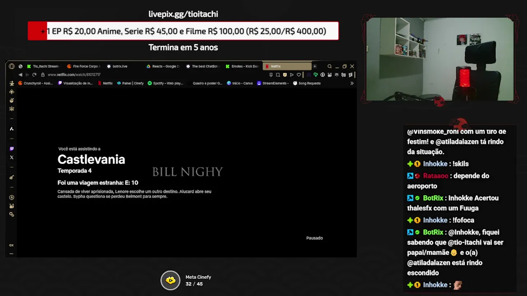Click the send flow arrow icon

tap(292, 75)
